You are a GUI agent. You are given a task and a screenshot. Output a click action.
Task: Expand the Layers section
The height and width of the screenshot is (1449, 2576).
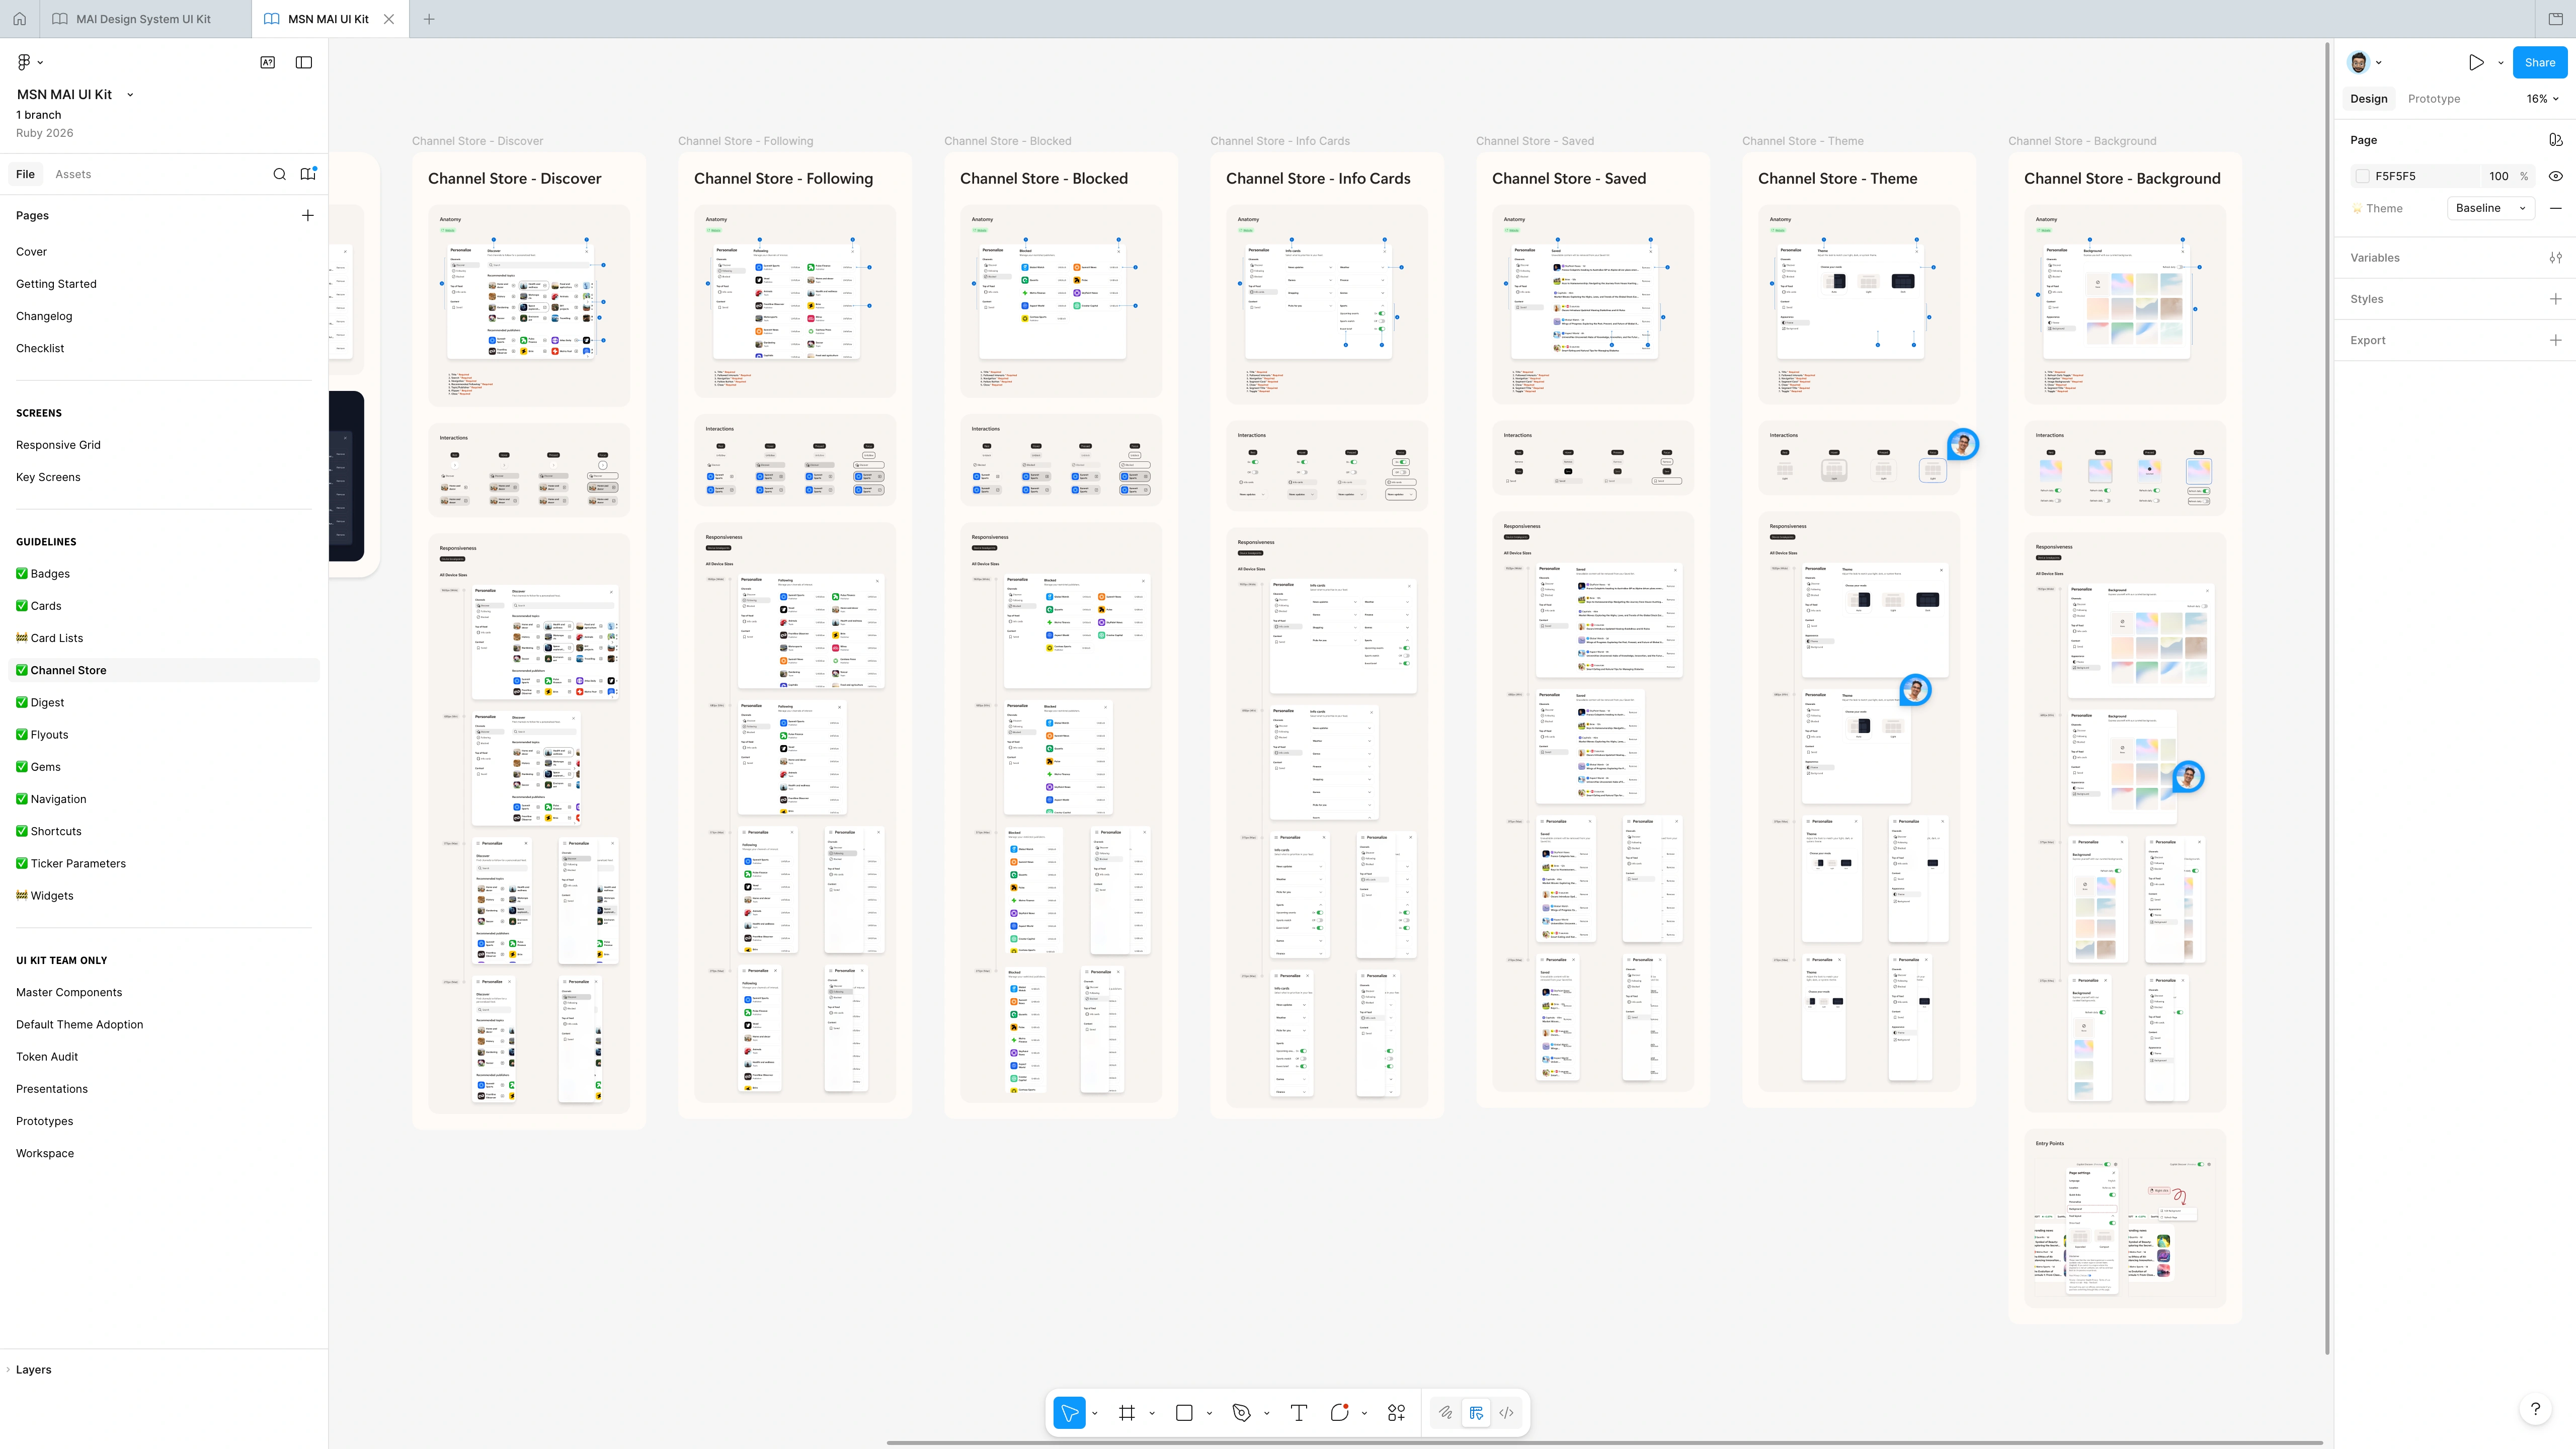tap(33, 1369)
